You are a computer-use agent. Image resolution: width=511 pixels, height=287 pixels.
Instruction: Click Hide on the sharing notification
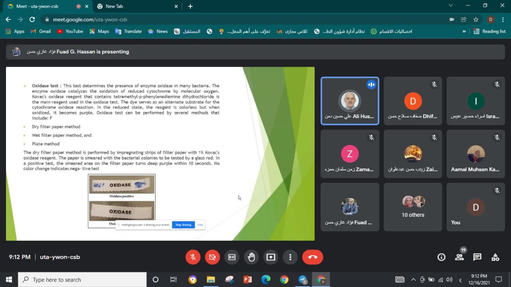[200, 225]
